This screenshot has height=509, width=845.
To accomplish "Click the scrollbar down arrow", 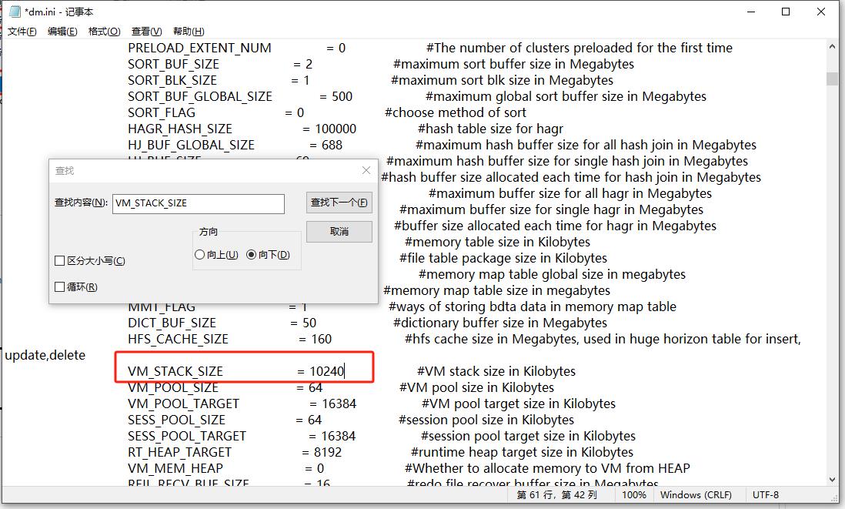I will (833, 477).
